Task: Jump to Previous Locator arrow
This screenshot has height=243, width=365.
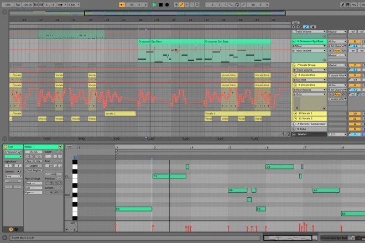Action: pyautogui.click(x=294, y=27)
